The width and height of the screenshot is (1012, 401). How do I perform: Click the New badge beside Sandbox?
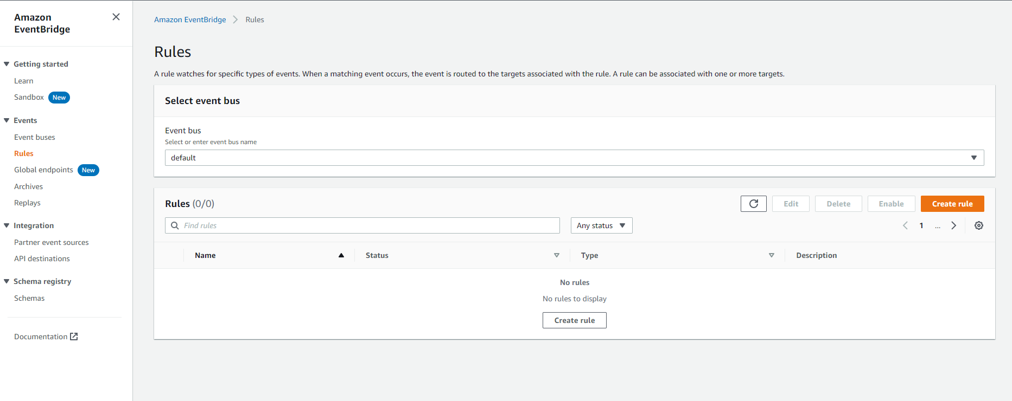pos(59,98)
